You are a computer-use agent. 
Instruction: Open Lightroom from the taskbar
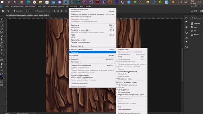coord(72,2)
